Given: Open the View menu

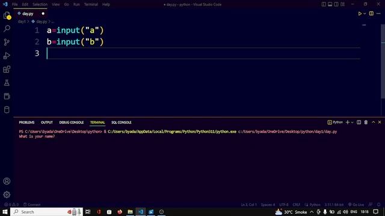Looking at the screenshot, I should point(56,4).
